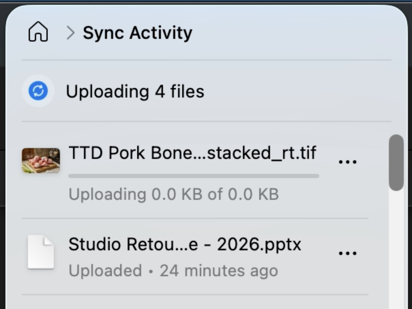Screen dimensions: 412x309
Task: Open the TTD Pork Bone image thumbnail
Action: coord(41,160)
